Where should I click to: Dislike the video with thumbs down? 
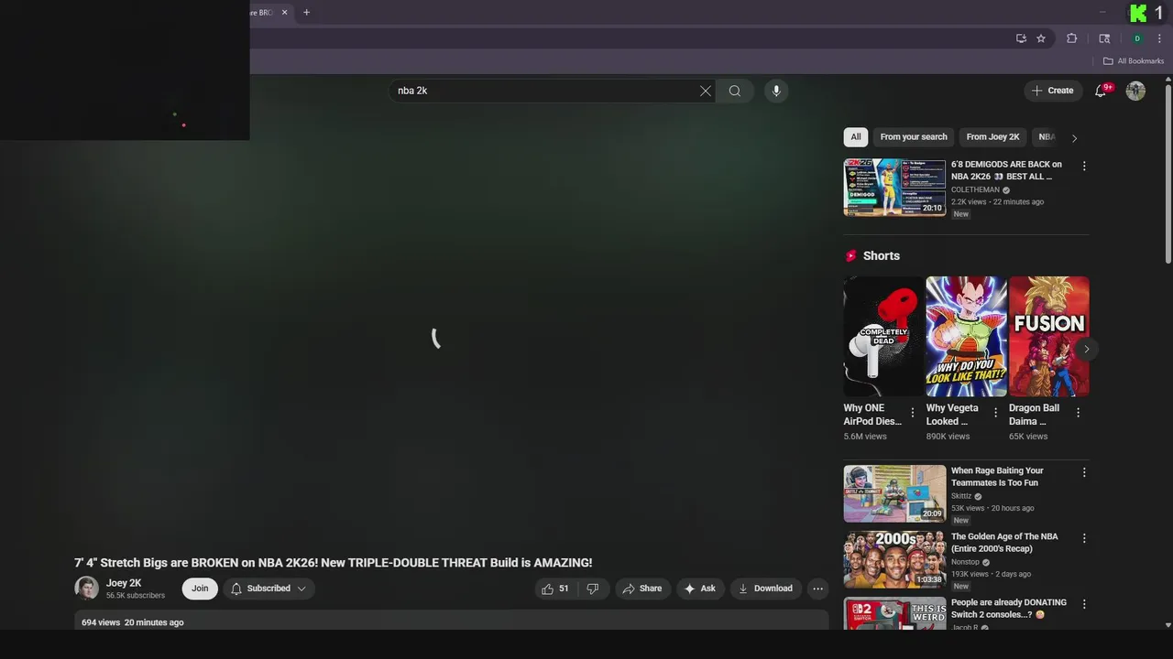tap(593, 589)
